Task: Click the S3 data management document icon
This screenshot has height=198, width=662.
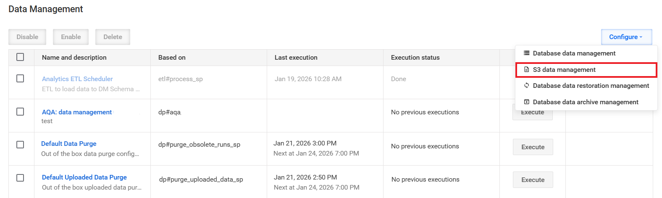Action: click(526, 69)
